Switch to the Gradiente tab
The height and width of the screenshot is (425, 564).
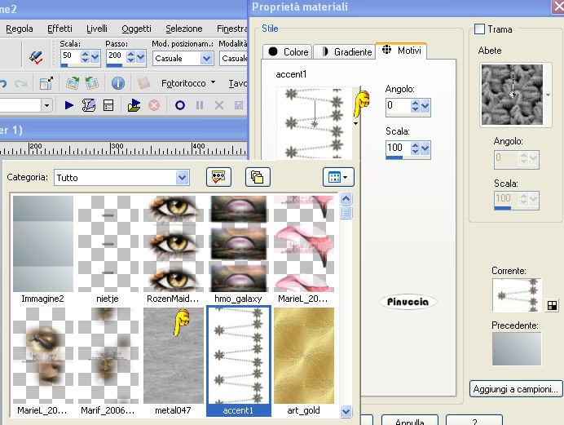(343, 51)
